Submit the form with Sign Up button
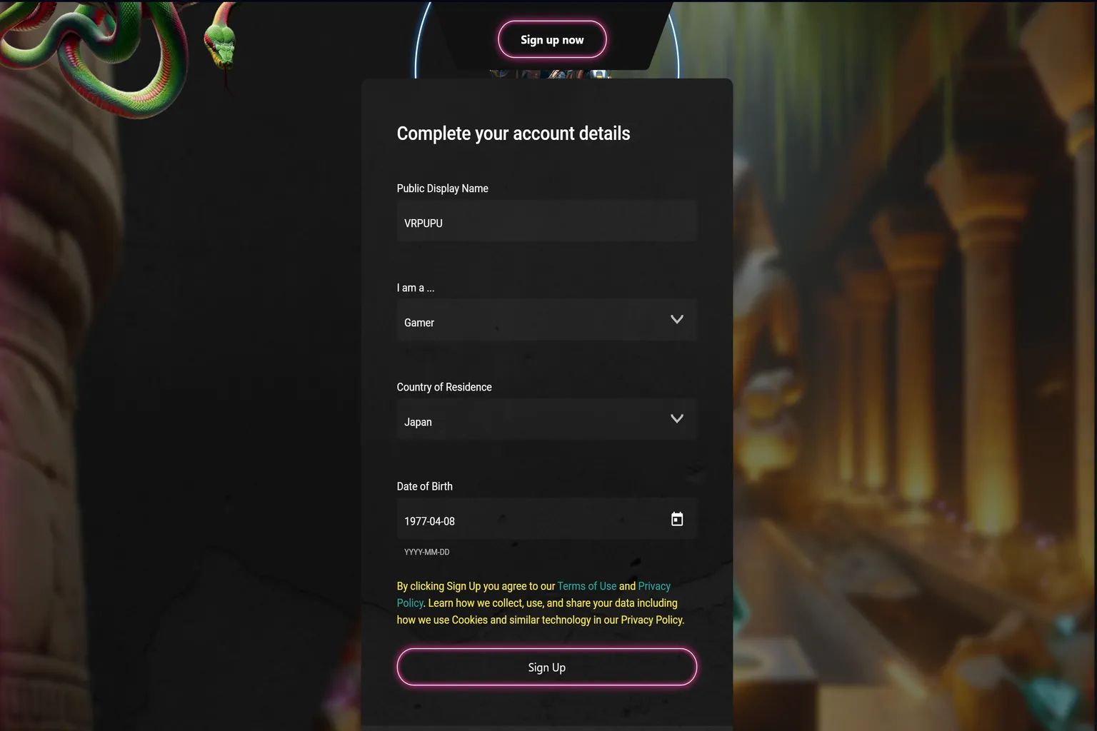 click(547, 667)
